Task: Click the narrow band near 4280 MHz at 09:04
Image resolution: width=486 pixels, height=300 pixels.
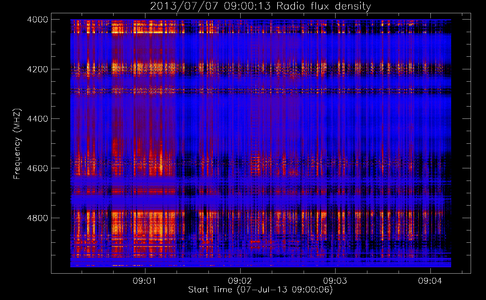Action: click(x=430, y=89)
